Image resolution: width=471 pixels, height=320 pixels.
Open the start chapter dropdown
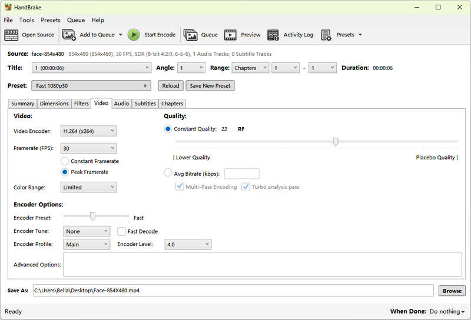[286, 68]
